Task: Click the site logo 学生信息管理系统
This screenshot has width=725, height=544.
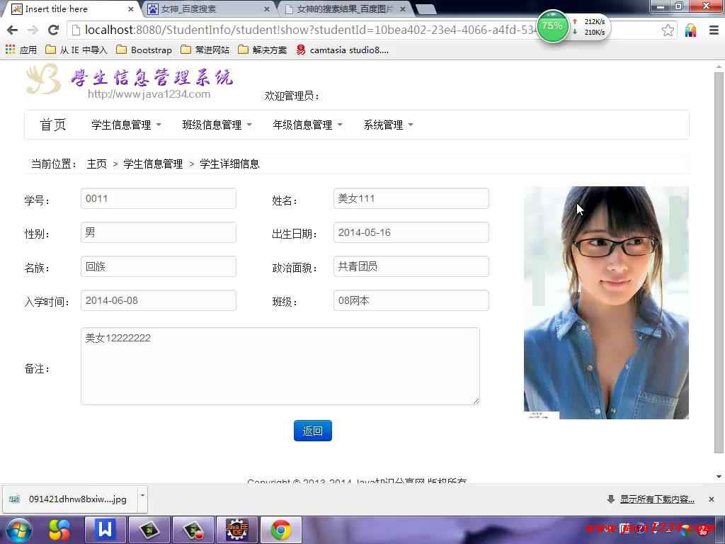Action: pyautogui.click(x=130, y=81)
